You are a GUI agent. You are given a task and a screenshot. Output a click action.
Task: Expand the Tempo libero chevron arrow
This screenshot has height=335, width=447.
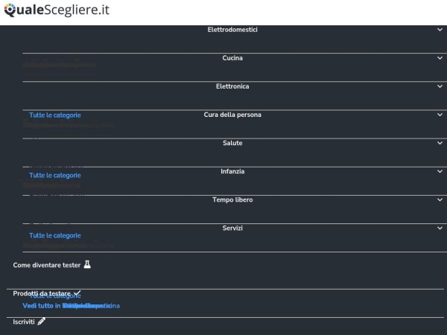[440, 200]
